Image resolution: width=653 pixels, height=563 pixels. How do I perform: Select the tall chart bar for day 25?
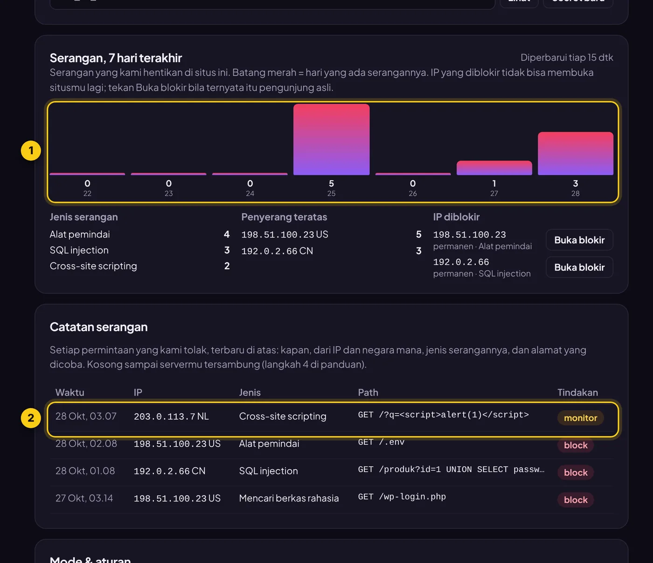pos(331,139)
